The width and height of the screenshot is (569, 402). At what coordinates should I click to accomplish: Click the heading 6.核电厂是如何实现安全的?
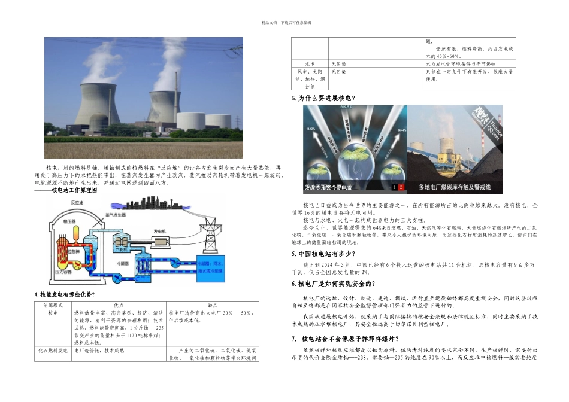[333, 284]
